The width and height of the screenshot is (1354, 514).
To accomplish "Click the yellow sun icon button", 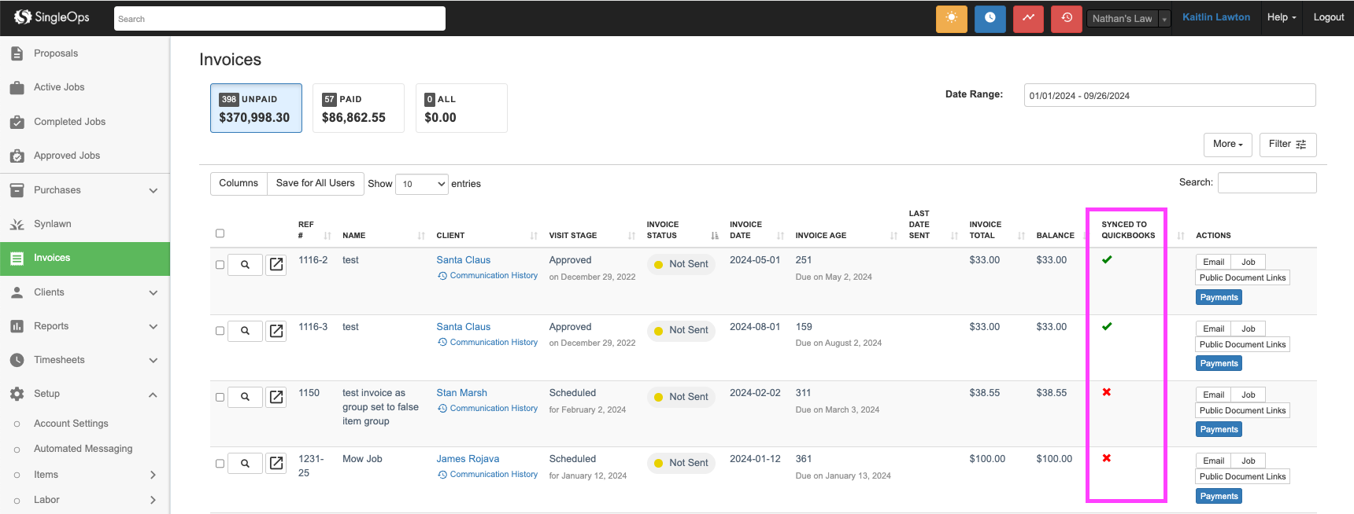I will click(x=951, y=18).
